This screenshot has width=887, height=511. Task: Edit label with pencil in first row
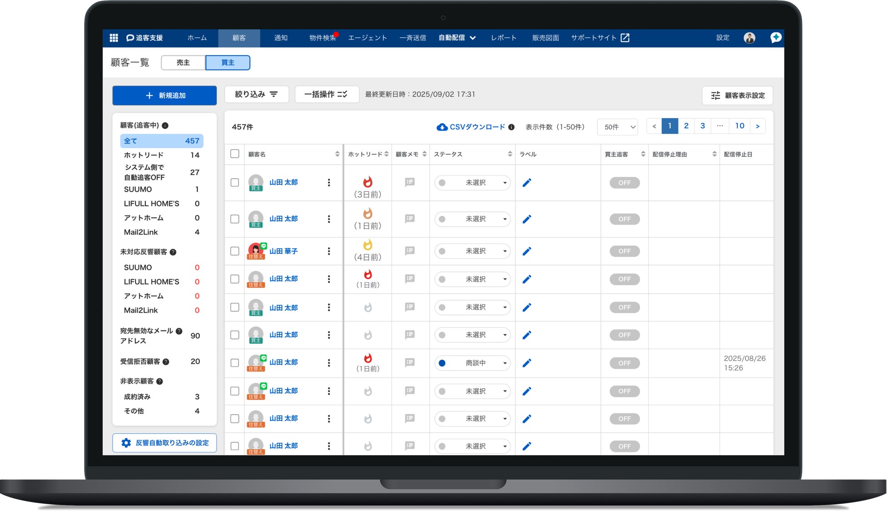[x=527, y=183]
